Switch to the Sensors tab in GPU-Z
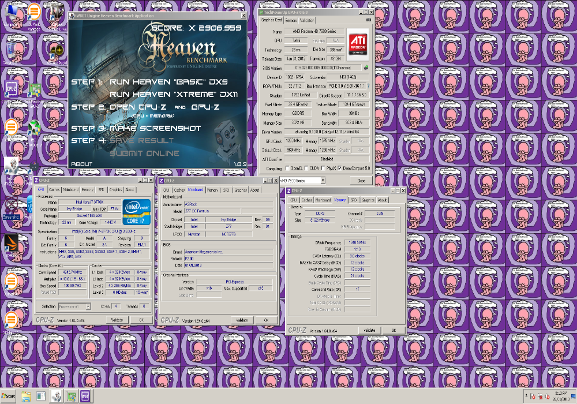 pyautogui.click(x=291, y=20)
